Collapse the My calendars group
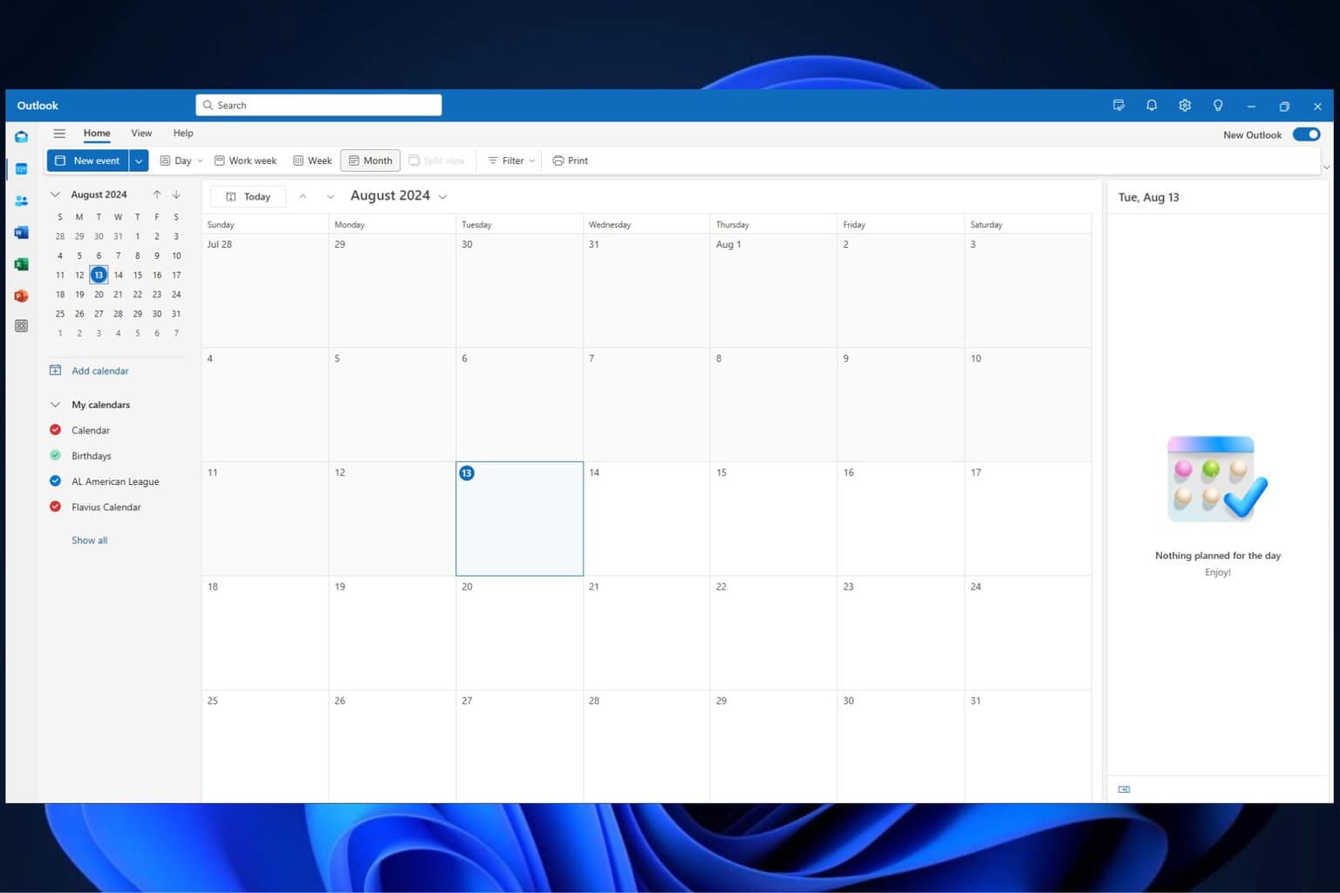Image resolution: width=1340 pixels, height=893 pixels. tap(55, 405)
